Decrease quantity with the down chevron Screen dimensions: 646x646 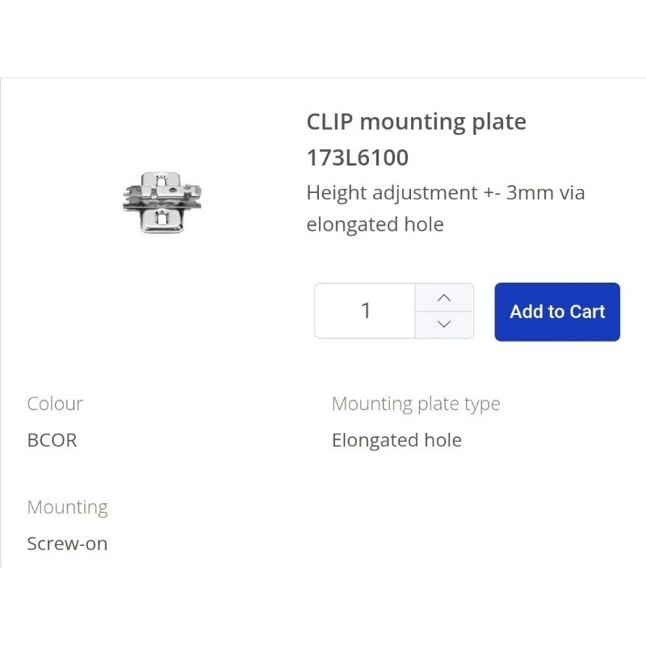click(443, 325)
